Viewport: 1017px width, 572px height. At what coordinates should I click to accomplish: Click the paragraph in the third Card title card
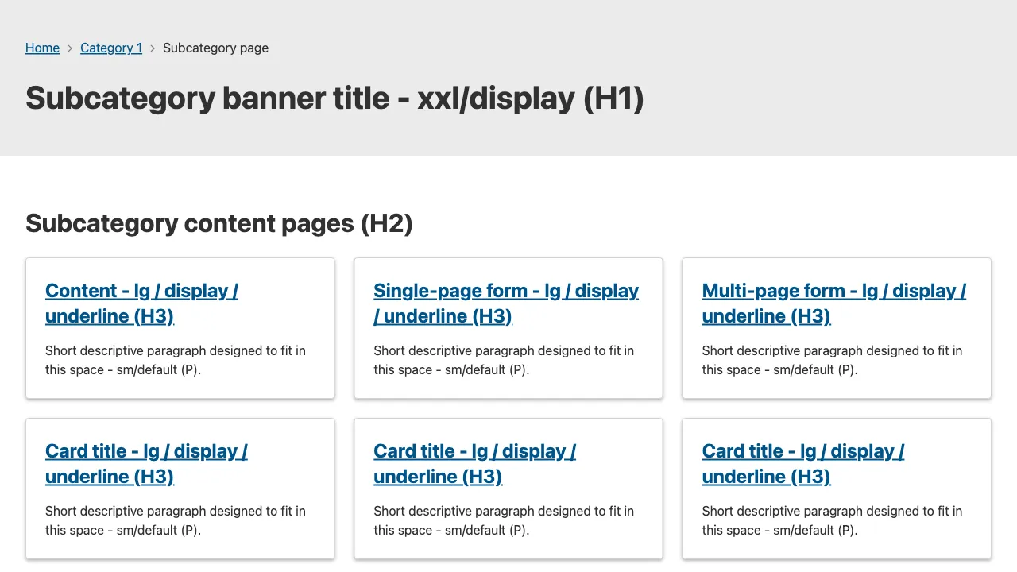pos(832,520)
